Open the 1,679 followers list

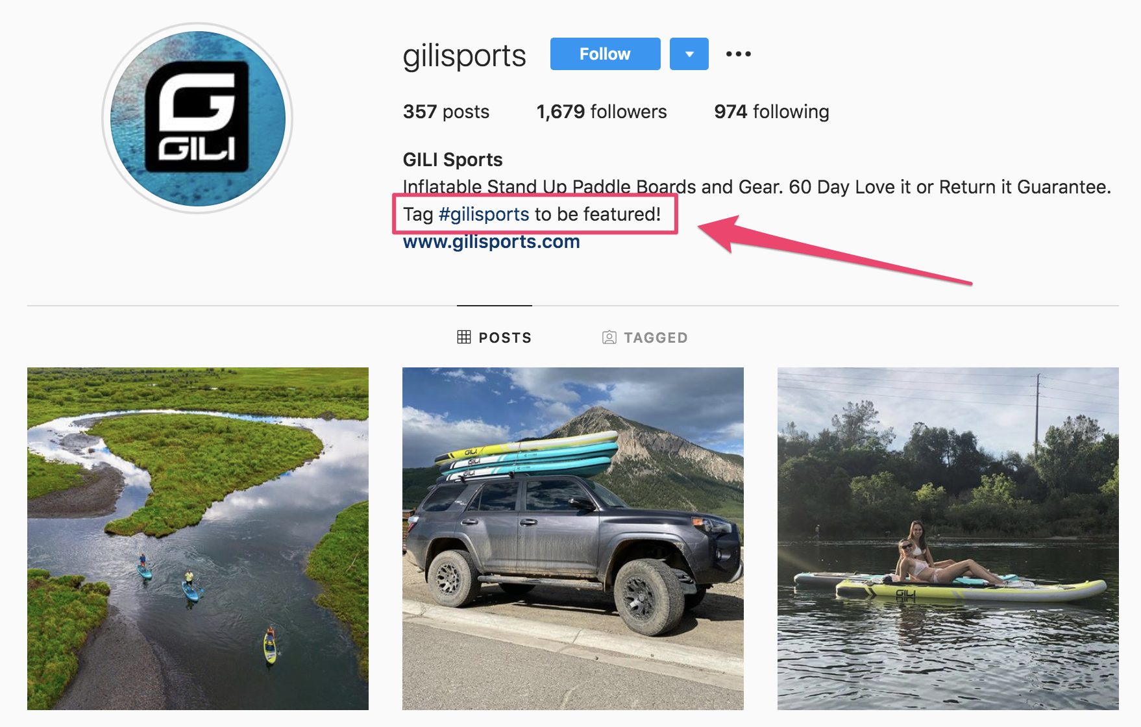602,112
